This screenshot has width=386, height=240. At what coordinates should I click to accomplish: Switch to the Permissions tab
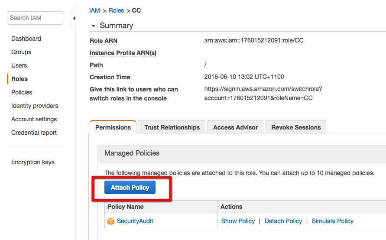(x=113, y=127)
